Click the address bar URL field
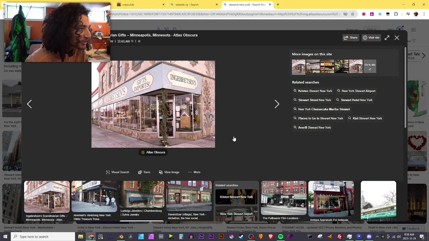Viewport: 429px width, 241px height. pos(225,14)
